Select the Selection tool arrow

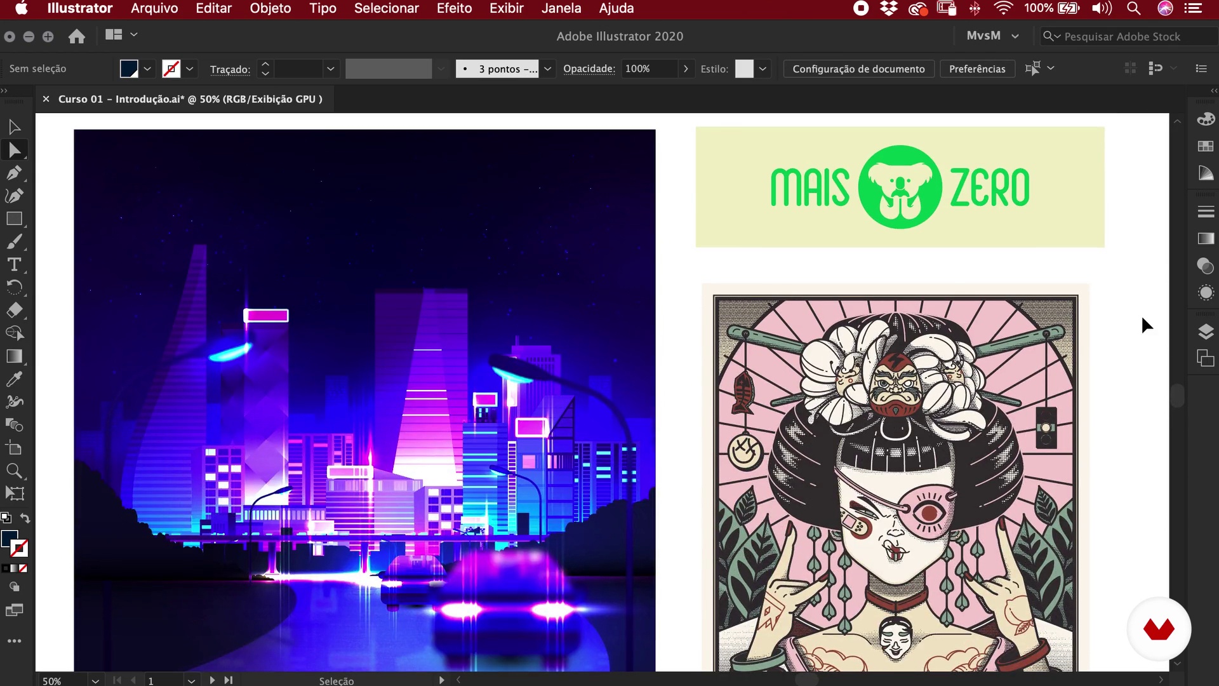point(14,128)
